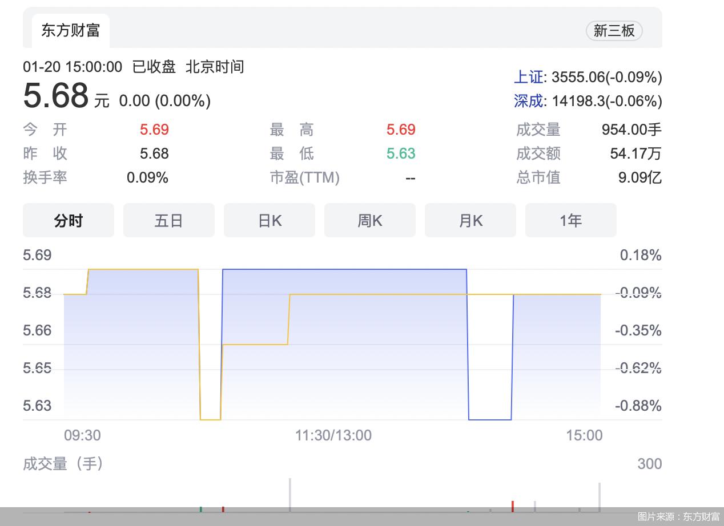Viewport: 724px width, 526px height.
Task: Click the 市盈(TTM) label
Action: 305,177
